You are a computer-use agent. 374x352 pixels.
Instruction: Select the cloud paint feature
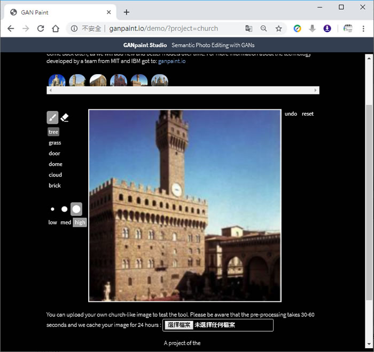[56, 175]
